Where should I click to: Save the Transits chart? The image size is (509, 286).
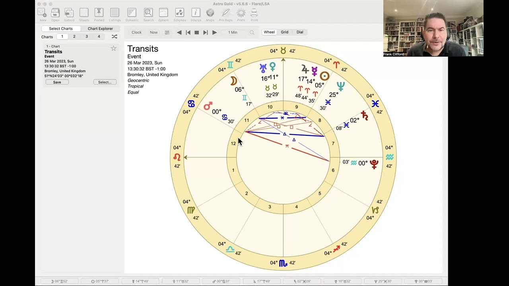click(x=57, y=82)
